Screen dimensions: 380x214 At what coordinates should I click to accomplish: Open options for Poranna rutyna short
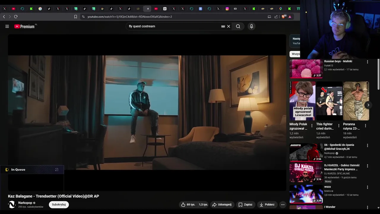tap(365, 126)
